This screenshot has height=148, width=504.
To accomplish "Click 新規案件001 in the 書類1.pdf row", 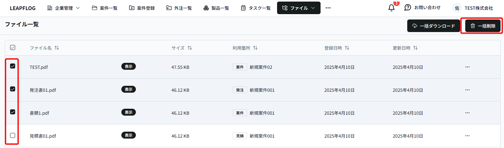I will pos(262,113).
